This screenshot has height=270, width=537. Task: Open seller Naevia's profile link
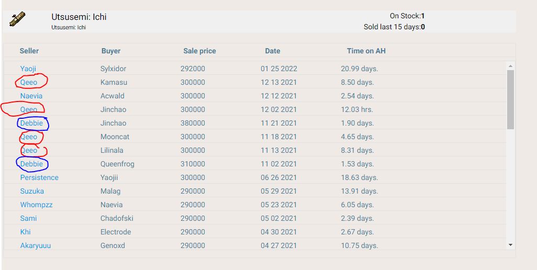click(x=31, y=96)
